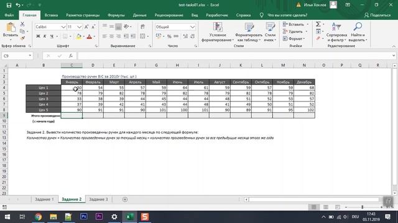This screenshot has height=223, width=398.
Task: Toggle align text right
Action: point(118,37)
